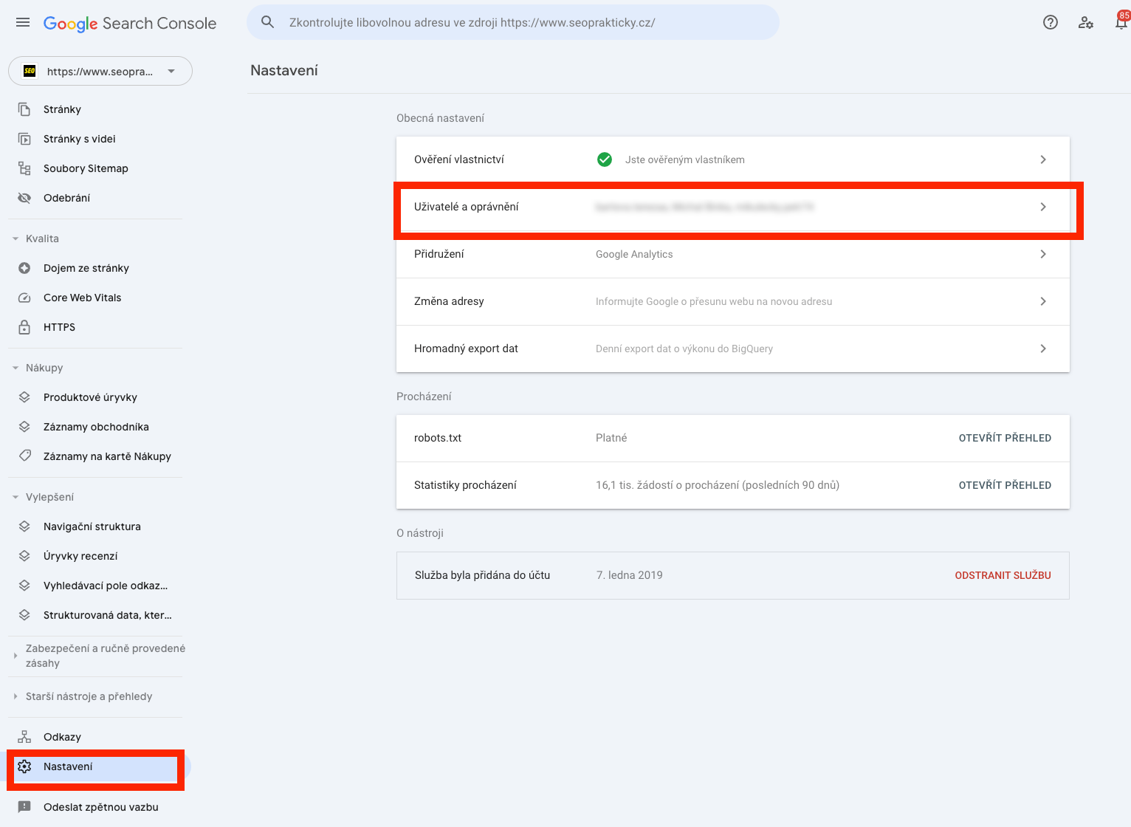Click the URL inspection search field
1131x827 pixels.
click(513, 22)
